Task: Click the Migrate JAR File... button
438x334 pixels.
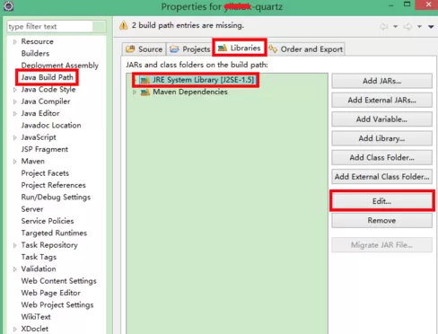Action: pyautogui.click(x=381, y=245)
